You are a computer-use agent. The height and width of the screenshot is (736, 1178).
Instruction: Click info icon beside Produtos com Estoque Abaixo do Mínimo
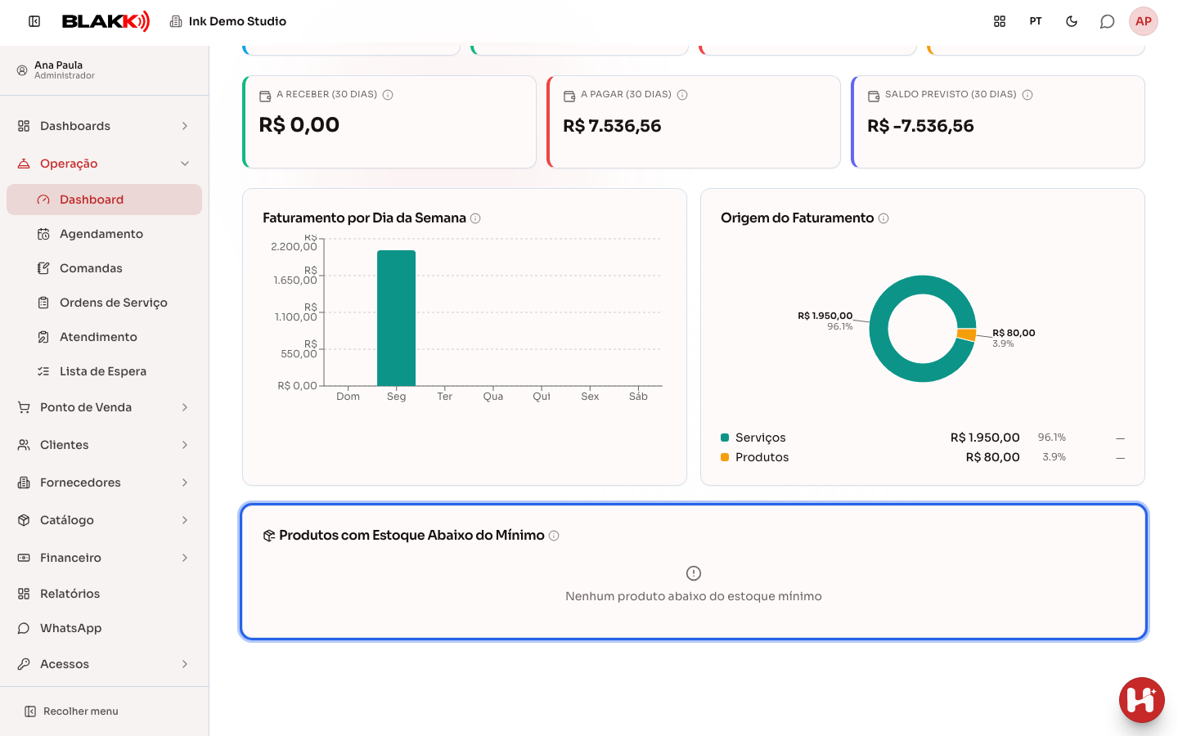(x=554, y=536)
